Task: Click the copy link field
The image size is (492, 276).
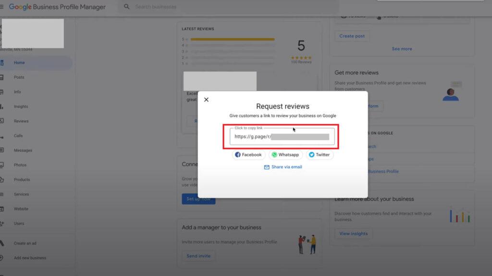Action: click(x=282, y=137)
